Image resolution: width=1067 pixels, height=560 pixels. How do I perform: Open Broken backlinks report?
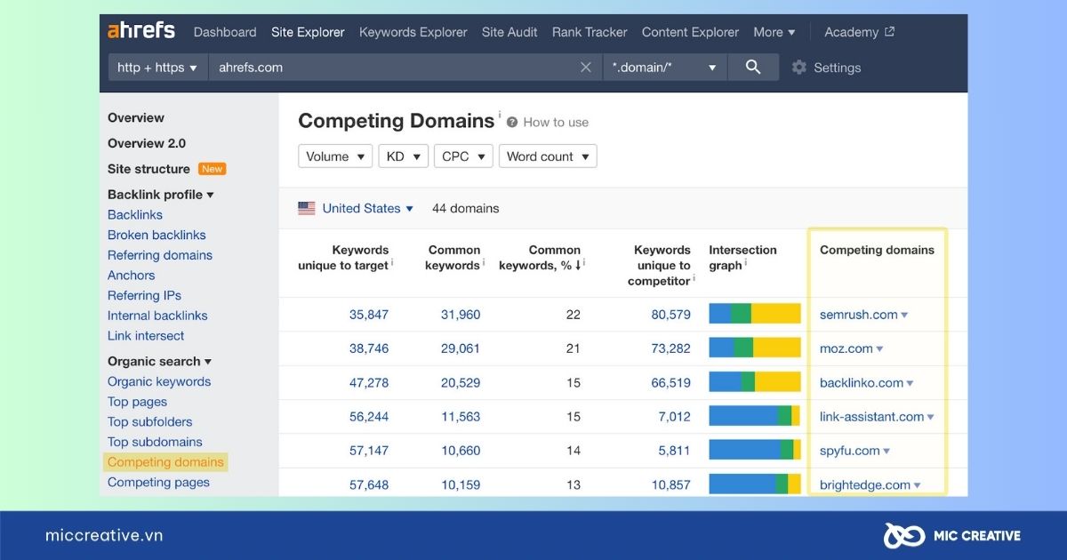coord(156,236)
